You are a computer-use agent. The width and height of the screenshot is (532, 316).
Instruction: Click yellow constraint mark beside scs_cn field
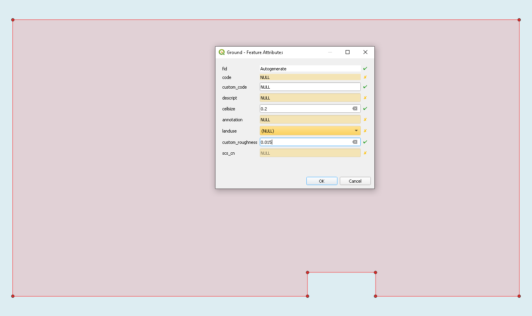pyautogui.click(x=365, y=153)
